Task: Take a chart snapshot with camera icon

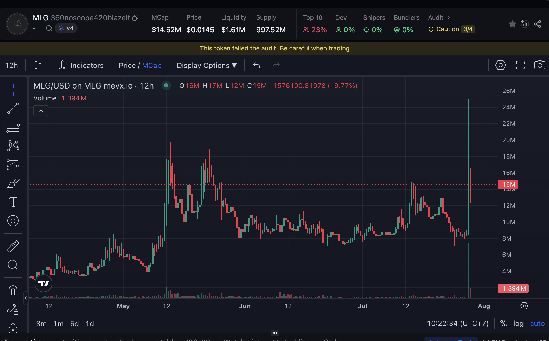Action: [x=540, y=65]
